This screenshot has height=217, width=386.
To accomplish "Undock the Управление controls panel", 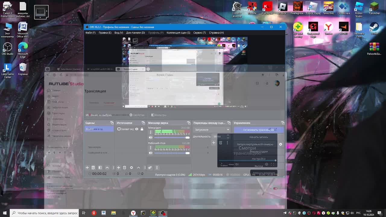I will (x=283, y=123).
